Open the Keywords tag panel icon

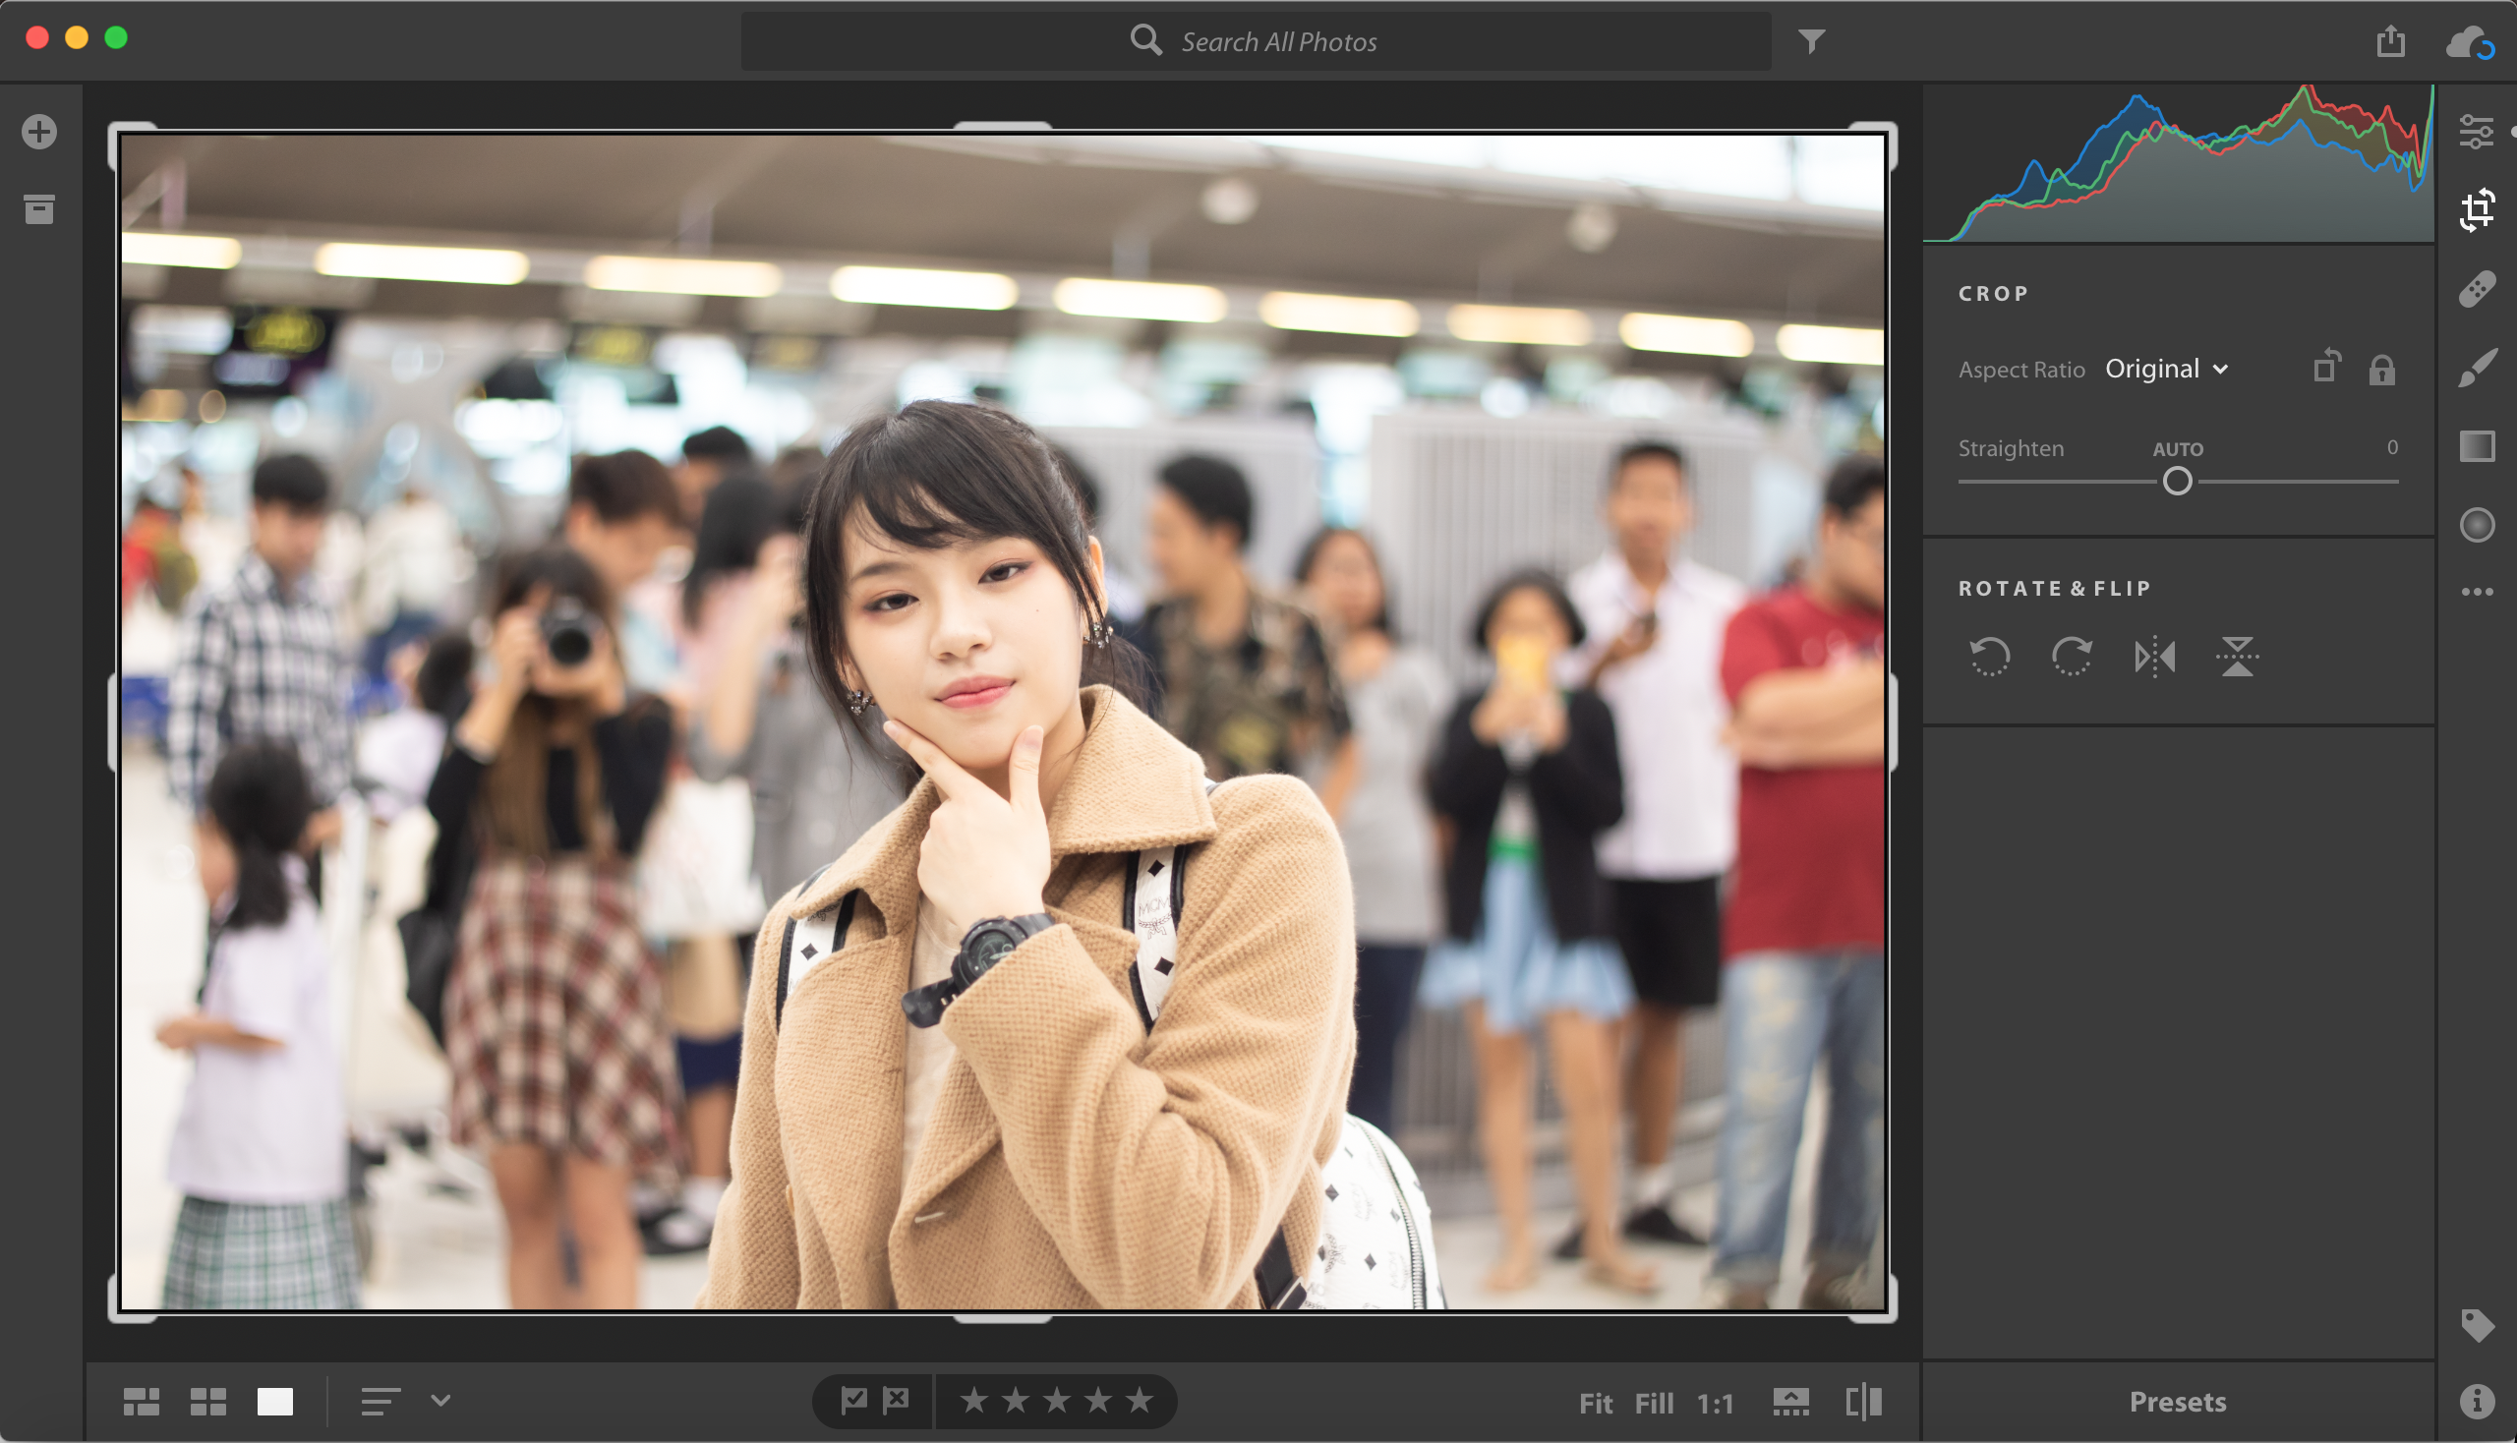(2477, 1325)
